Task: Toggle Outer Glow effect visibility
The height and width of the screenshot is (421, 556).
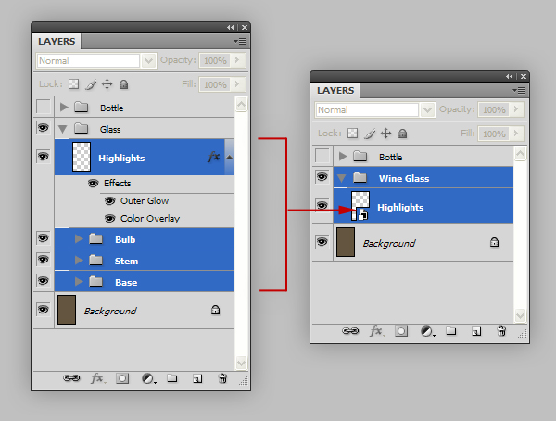Action: point(110,201)
